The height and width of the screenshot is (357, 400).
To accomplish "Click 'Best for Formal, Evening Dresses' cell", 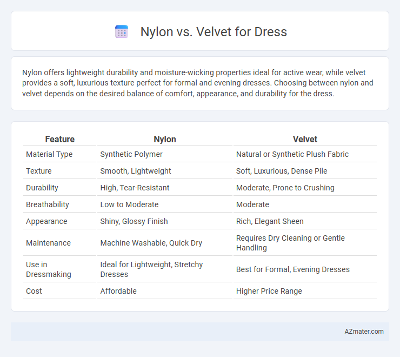I will (x=293, y=269).
